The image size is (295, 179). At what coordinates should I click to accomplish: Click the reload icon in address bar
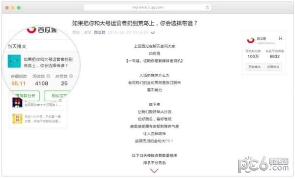tap(207, 7)
